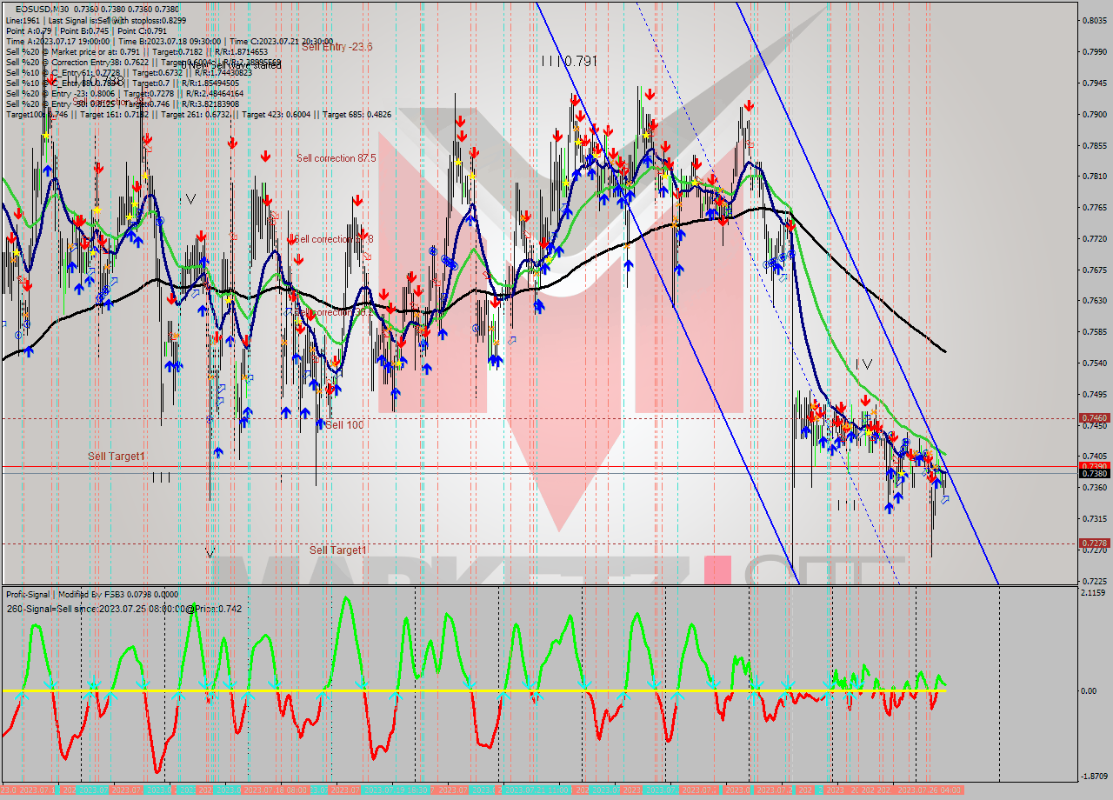The image size is (1113, 800).
Task: Select the 'Sell correction 61.8' label
Action: [334, 239]
